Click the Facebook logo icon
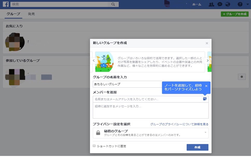 6,4
